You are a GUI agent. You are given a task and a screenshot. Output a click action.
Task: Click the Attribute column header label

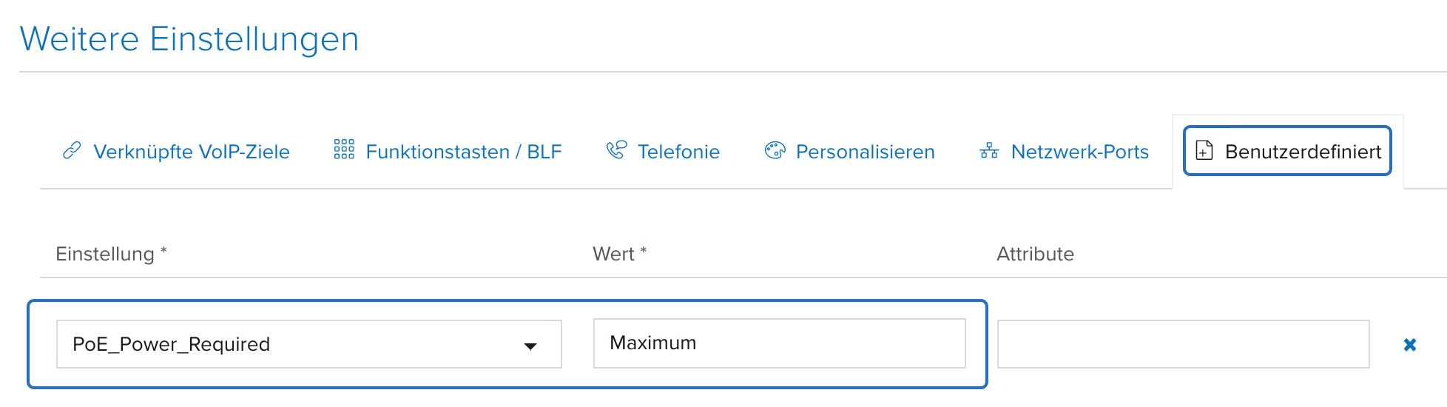pos(1035,254)
